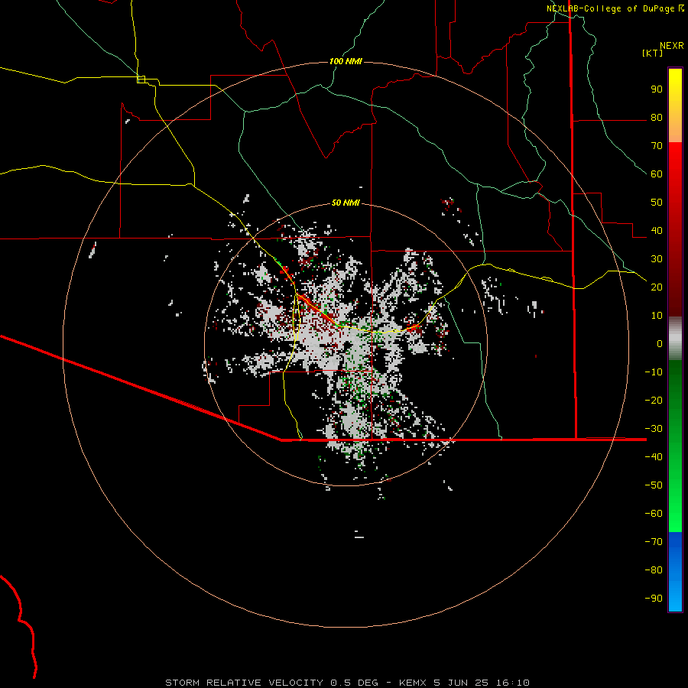Click the KEMX radar site identifier
This screenshot has width=688, height=688.
click(413, 683)
